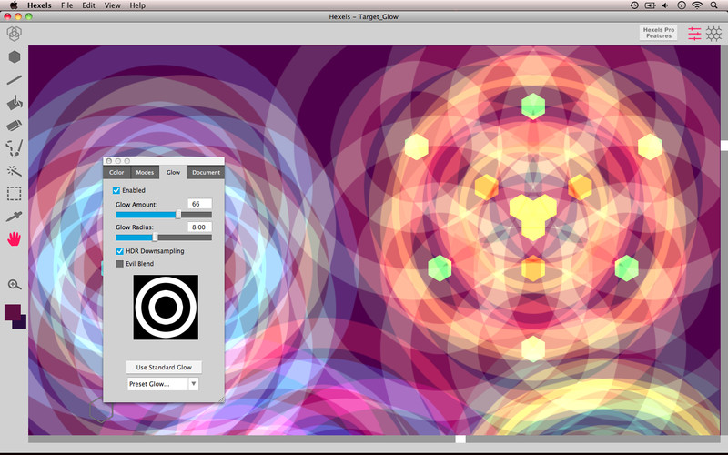728x455 pixels.
Task: Click the battery status icon
Action: [650, 5]
